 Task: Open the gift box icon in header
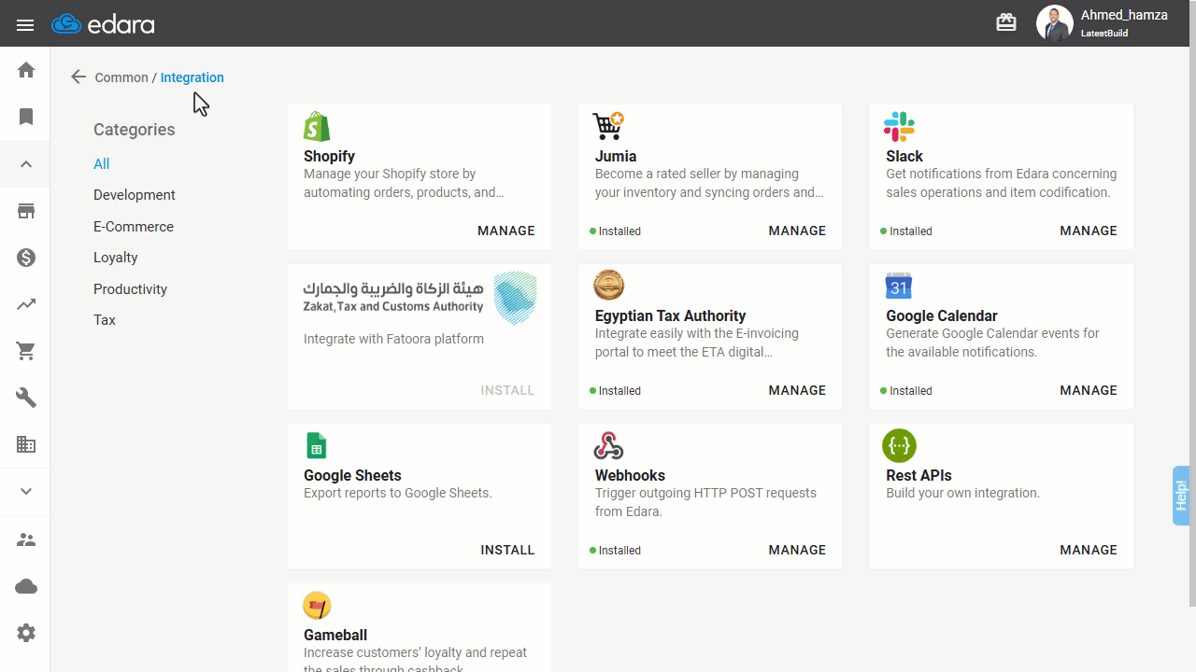coord(1006,22)
